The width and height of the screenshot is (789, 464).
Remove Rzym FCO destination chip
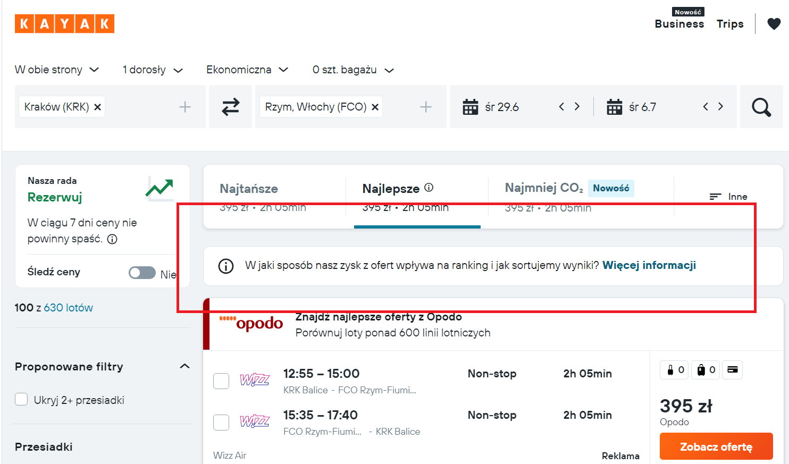[x=375, y=107]
